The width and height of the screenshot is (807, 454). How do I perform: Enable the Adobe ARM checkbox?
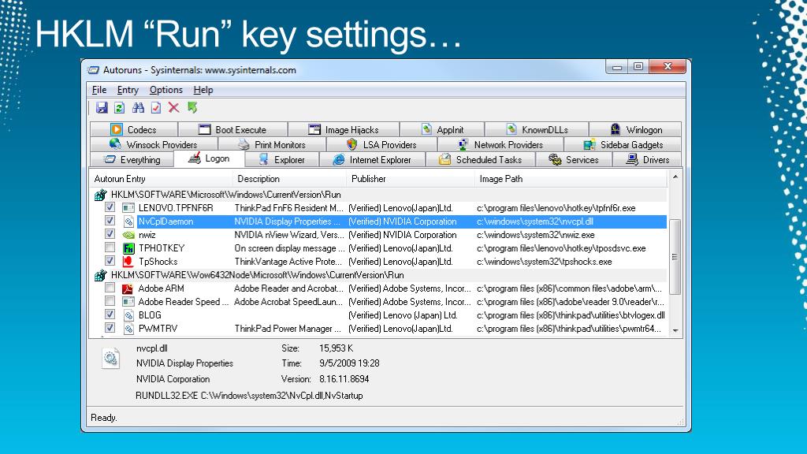pos(110,287)
